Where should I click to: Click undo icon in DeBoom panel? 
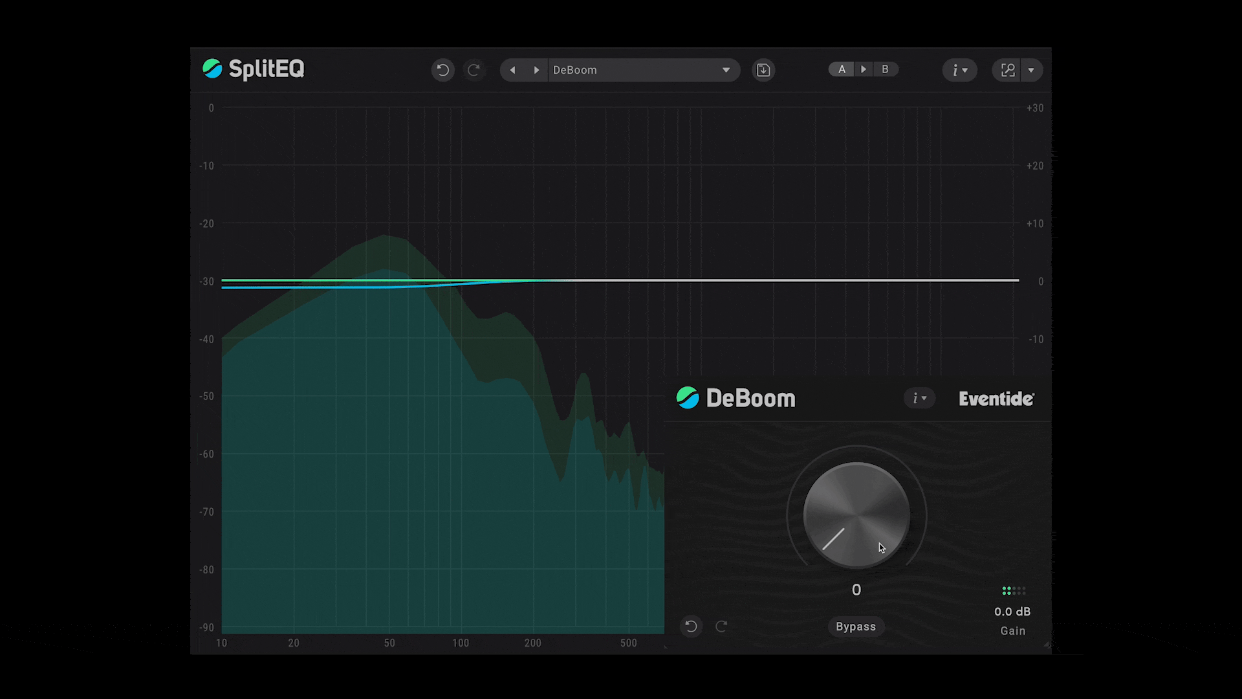691,626
